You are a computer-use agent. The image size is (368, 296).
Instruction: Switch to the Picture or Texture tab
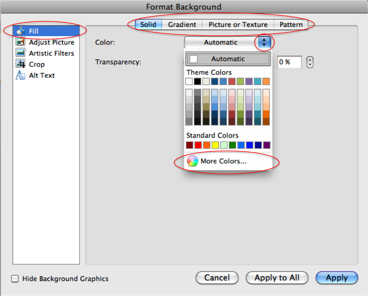coord(238,25)
